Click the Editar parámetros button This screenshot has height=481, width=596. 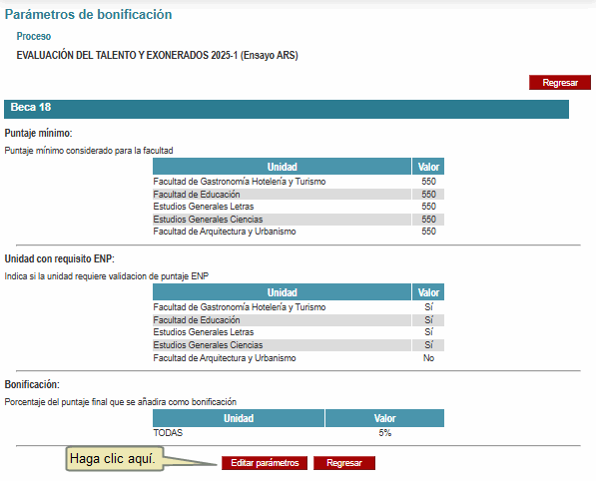265,463
